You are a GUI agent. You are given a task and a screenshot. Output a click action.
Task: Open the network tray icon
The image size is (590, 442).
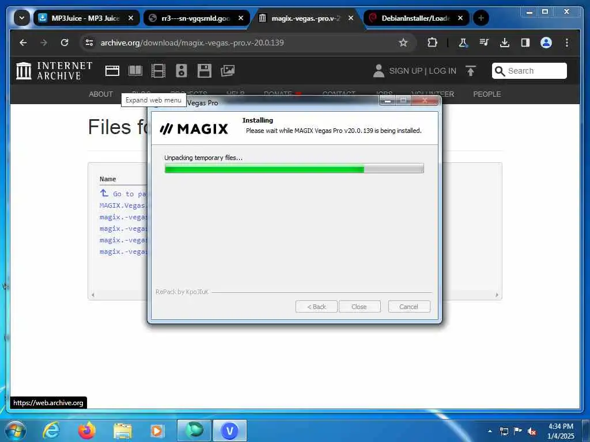pyautogui.click(x=504, y=431)
